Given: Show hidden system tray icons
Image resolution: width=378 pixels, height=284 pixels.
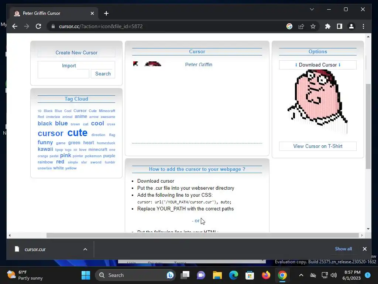Looking at the screenshot, I should point(301,275).
